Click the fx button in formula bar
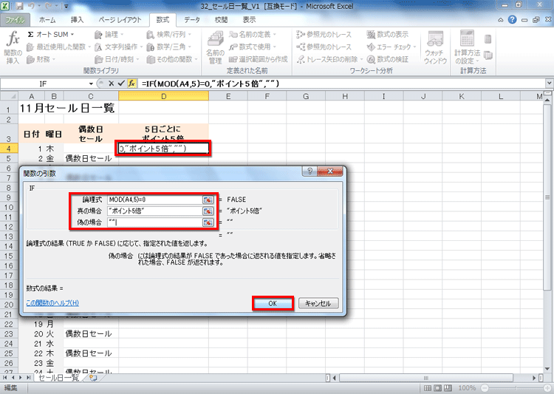554x394 pixels. [x=131, y=84]
